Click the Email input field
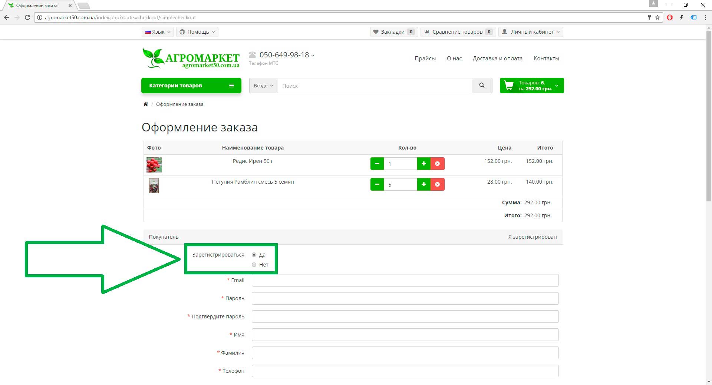The height and width of the screenshot is (385, 712). 405,280
